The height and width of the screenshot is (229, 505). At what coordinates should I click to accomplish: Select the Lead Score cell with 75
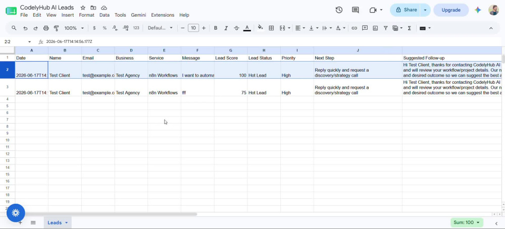pos(231,87)
